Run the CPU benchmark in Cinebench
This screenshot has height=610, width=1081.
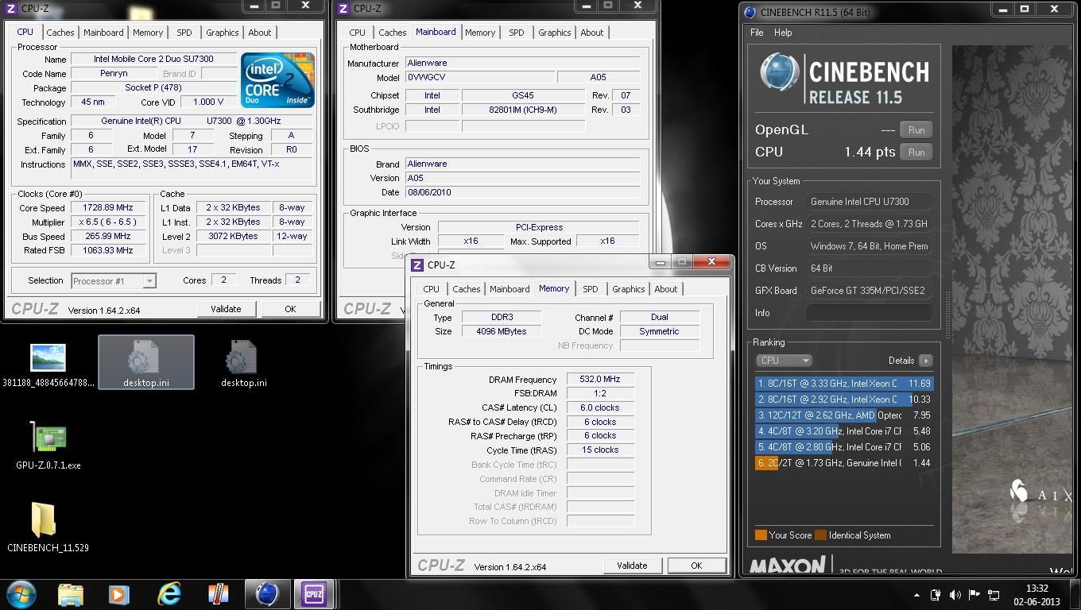click(x=916, y=152)
